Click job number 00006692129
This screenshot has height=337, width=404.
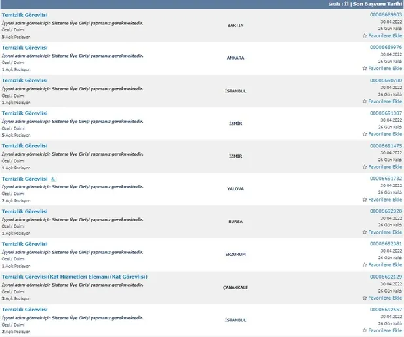click(386, 277)
